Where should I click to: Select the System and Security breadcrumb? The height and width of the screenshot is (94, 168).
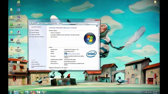click(x=52, y=23)
